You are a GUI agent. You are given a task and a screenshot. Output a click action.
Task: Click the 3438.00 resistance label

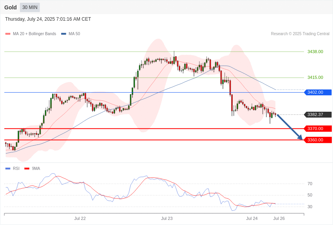(x=315, y=52)
